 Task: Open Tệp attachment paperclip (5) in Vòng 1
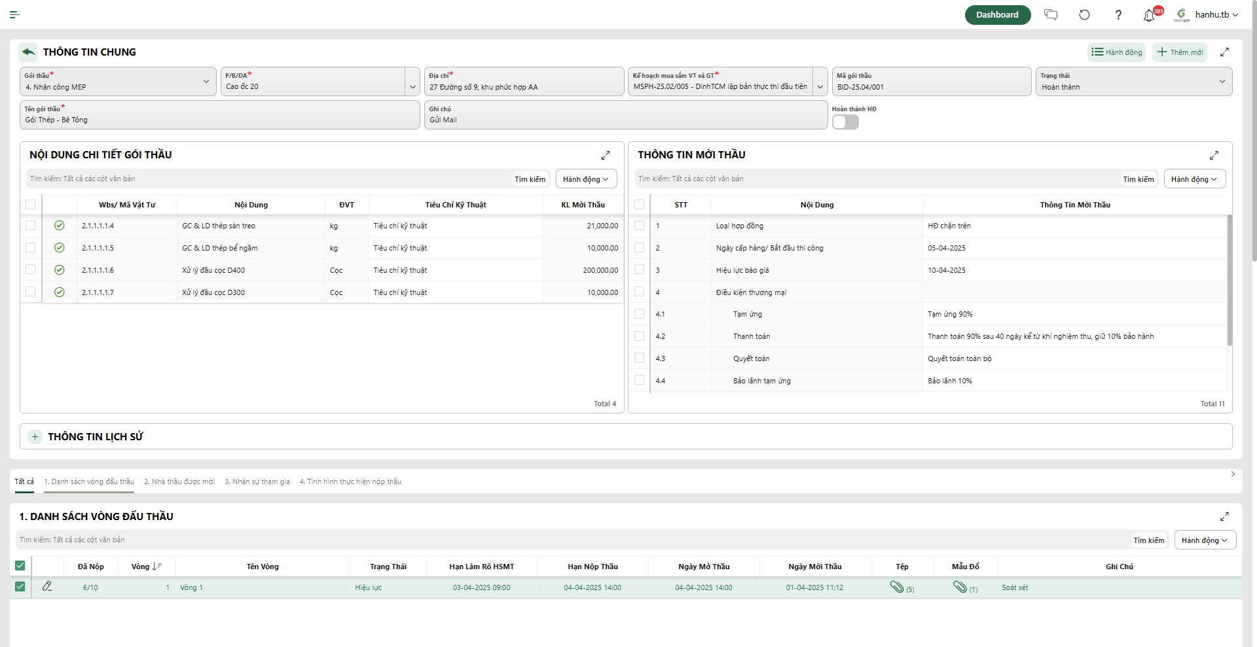click(898, 587)
